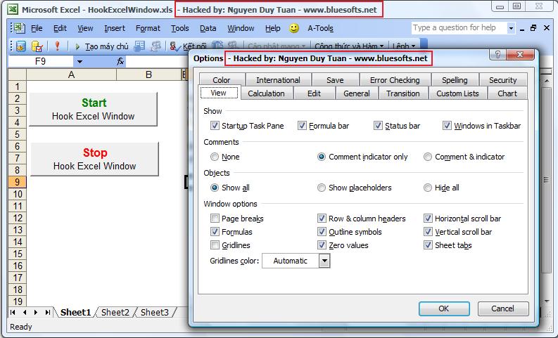Screen dimensions: 558x338
Task: Open the A-Tools menu
Action: point(321,28)
